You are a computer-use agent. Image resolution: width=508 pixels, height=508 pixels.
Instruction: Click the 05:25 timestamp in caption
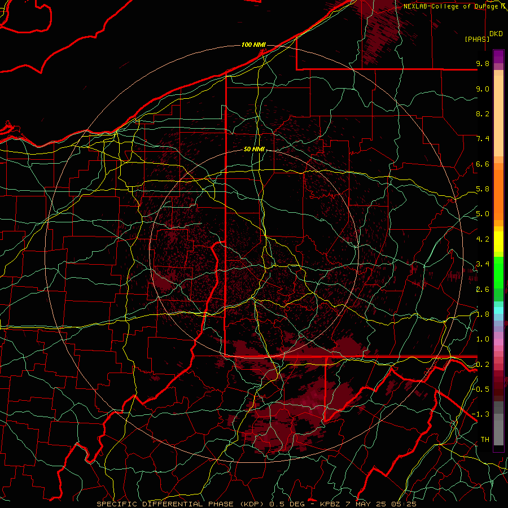pos(405,504)
